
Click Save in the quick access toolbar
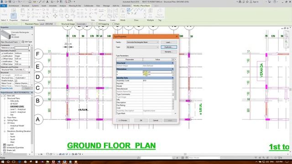10,2
